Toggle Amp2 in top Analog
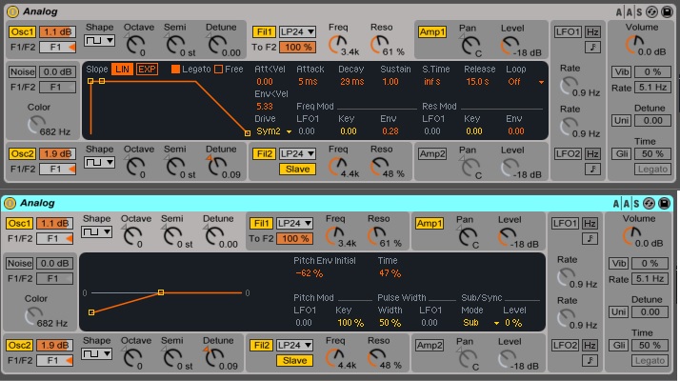Image resolution: width=680 pixels, height=381 pixels. click(432, 153)
